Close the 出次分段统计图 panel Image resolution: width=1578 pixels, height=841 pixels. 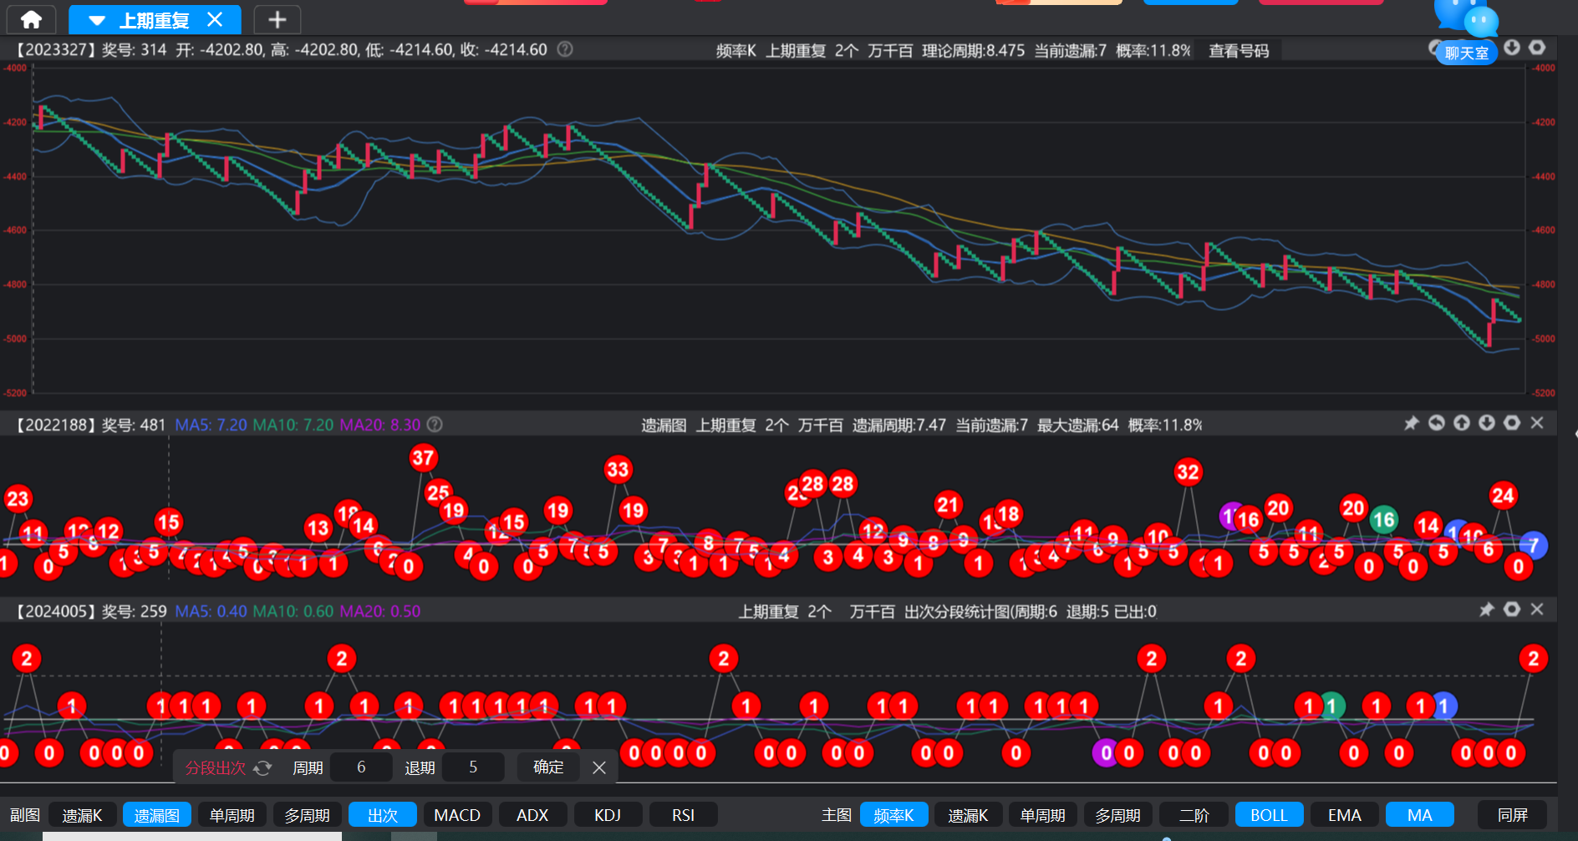(1537, 609)
